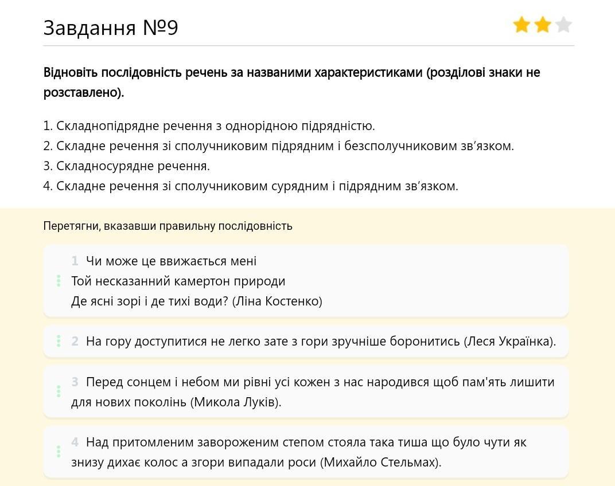Click the second gold difficulty star

543,25
